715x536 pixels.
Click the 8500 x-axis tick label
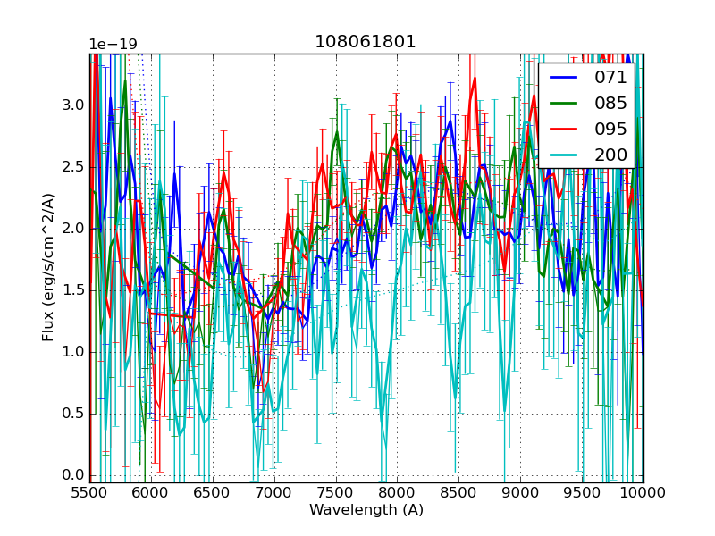point(458,492)
